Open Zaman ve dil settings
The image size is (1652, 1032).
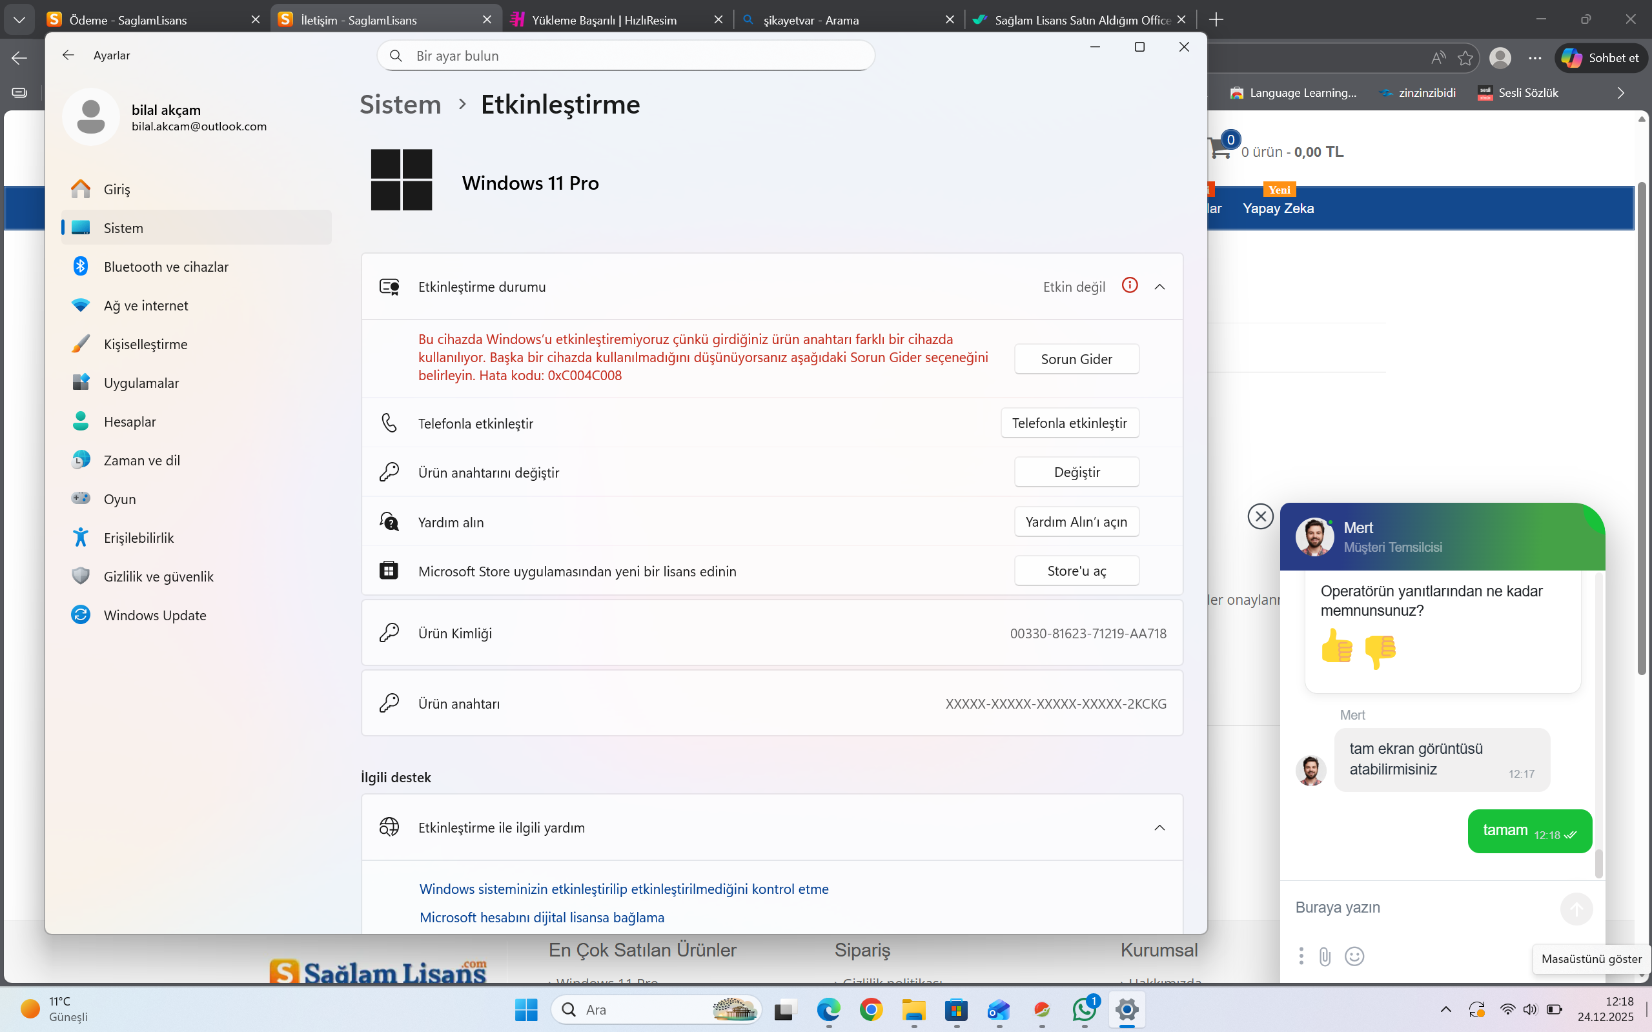click(x=197, y=460)
